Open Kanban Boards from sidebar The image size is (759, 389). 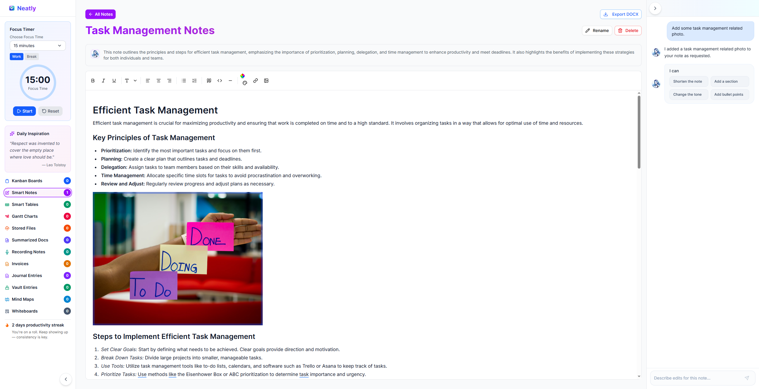click(27, 181)
